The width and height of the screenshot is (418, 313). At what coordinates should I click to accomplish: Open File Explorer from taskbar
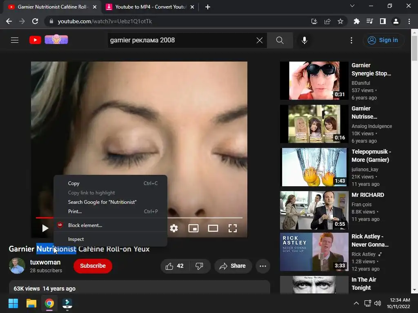coord(31,303)
